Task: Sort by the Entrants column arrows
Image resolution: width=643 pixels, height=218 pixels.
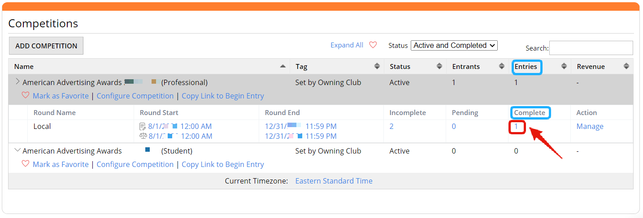Action: pos(502,66)
